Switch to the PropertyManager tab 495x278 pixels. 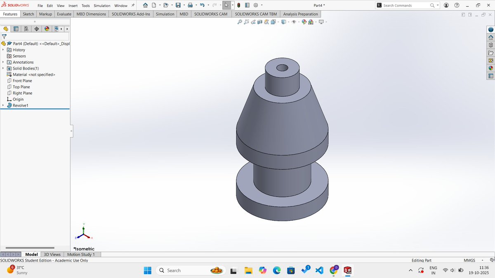point(16,29)
